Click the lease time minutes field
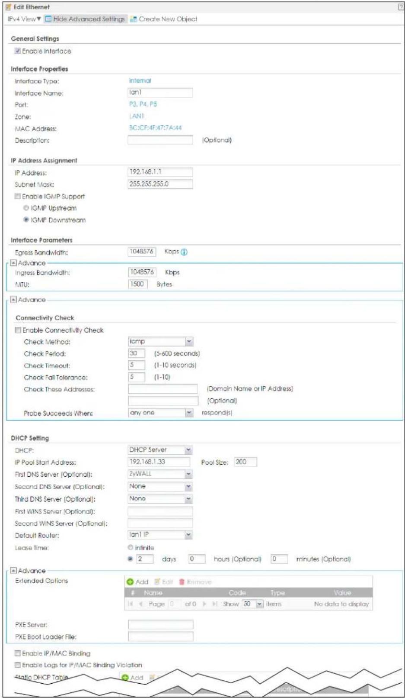The image size is (405, 698). (279, 559)
